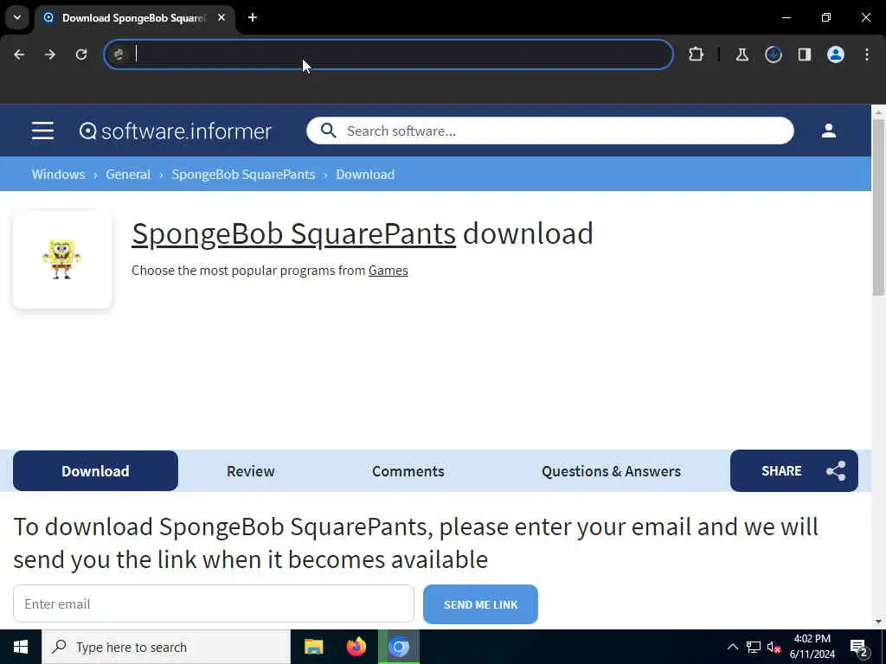886x664 pixels.
Task: Open the taskbar clock and date
Action: pyautogui.click(x=812, y=647)
